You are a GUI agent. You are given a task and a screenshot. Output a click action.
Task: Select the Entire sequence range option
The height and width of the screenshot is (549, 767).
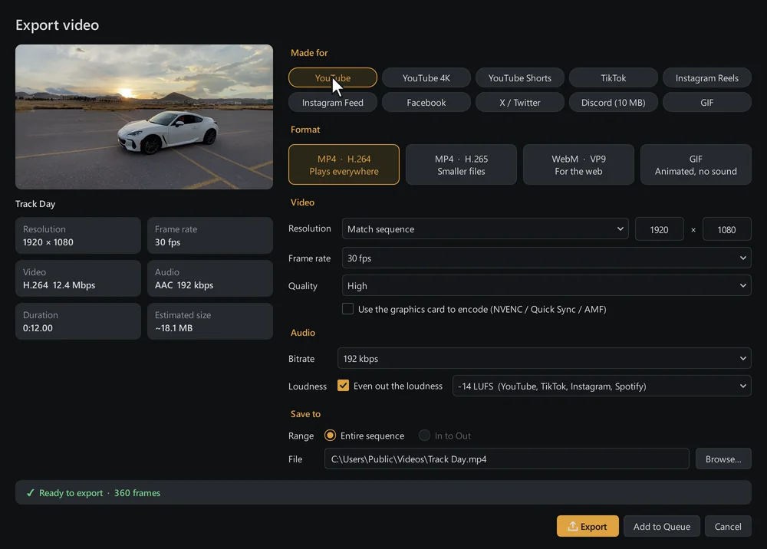point(330,436)
